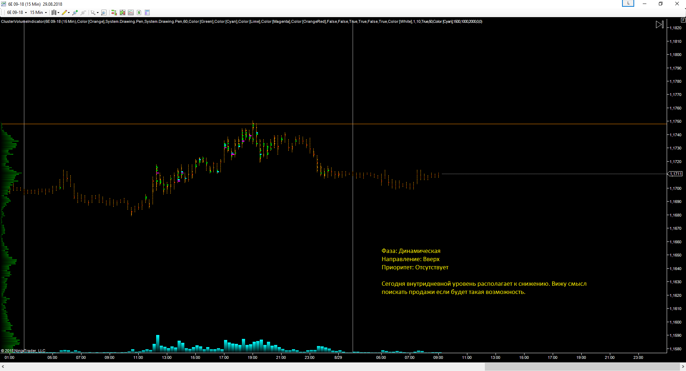Open the pencil drawing tools dropdown
686x371 pixels.
click(66, 12)
